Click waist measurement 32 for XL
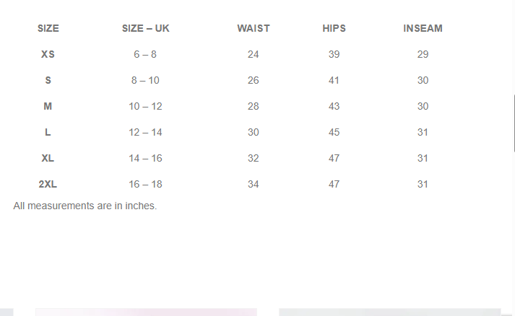 click(x=253, y=158)
